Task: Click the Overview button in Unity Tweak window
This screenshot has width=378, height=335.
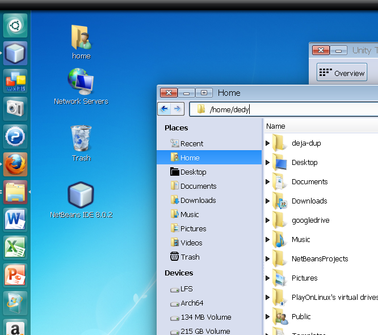Action: click(342, 72)
